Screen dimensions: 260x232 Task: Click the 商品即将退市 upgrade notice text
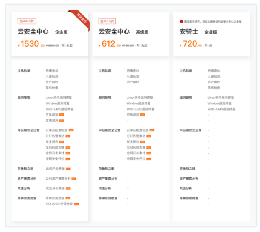click(213, 22)
